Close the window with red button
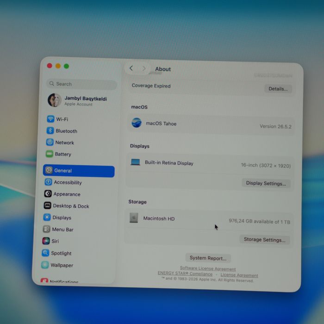This screenshot has height=324, width=324. coord(50,66)
